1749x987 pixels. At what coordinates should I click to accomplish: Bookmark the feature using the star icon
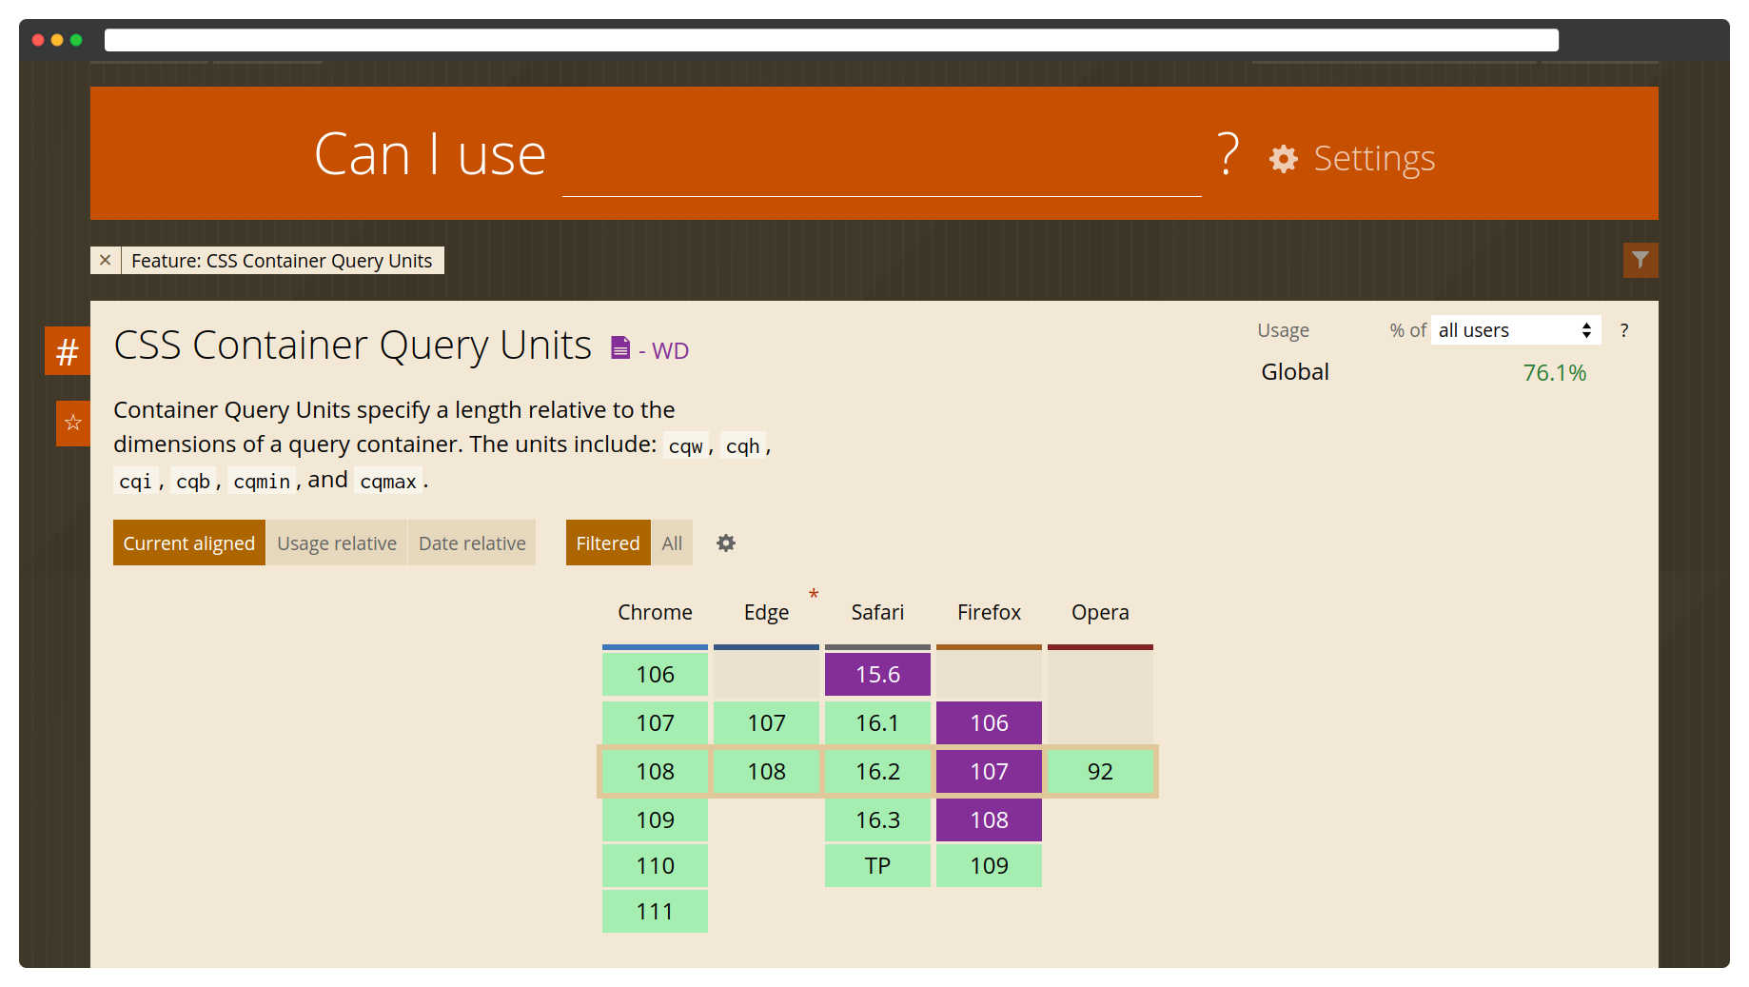pos(71,424)
